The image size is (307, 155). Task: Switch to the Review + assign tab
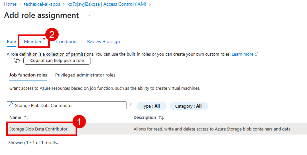click(103, 41)
